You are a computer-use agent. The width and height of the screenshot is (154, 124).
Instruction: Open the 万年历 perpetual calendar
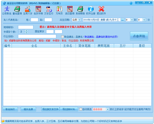click(x=60, y=10)
